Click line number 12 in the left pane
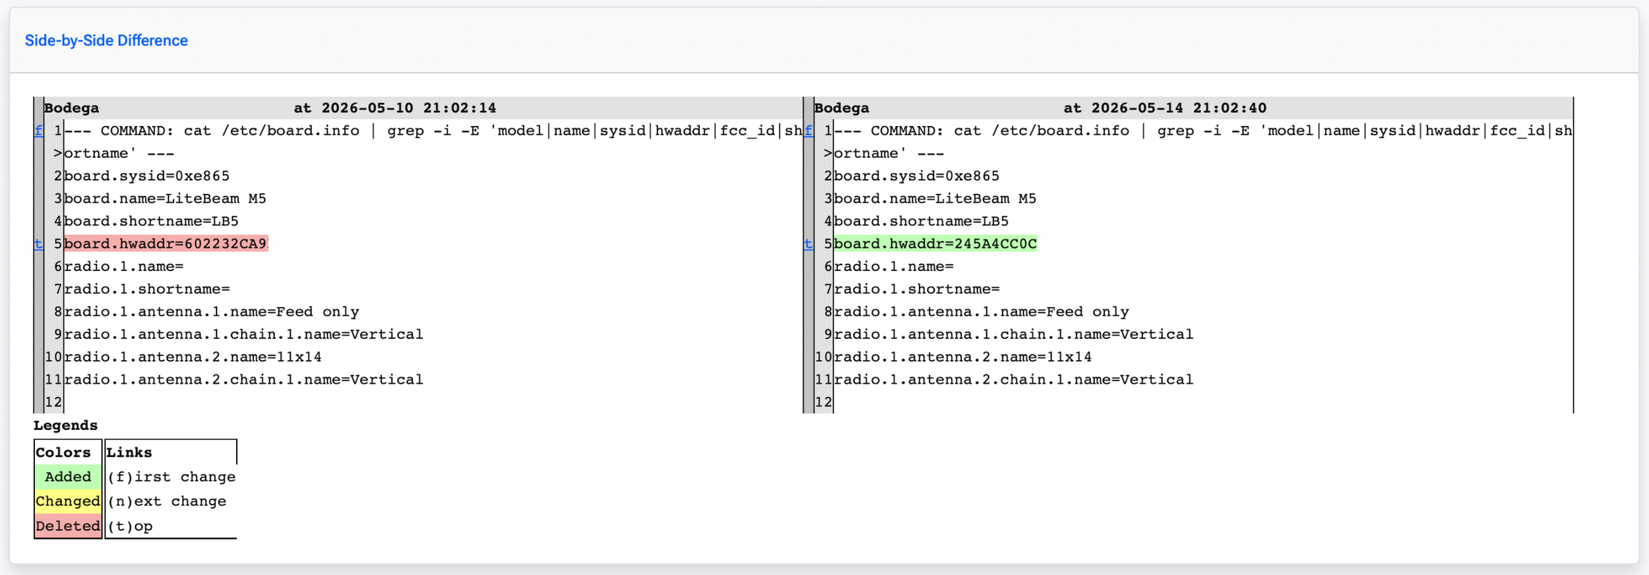Viewport: 1649px width, 575px height. pyautogui.click(x=53, y=402)
